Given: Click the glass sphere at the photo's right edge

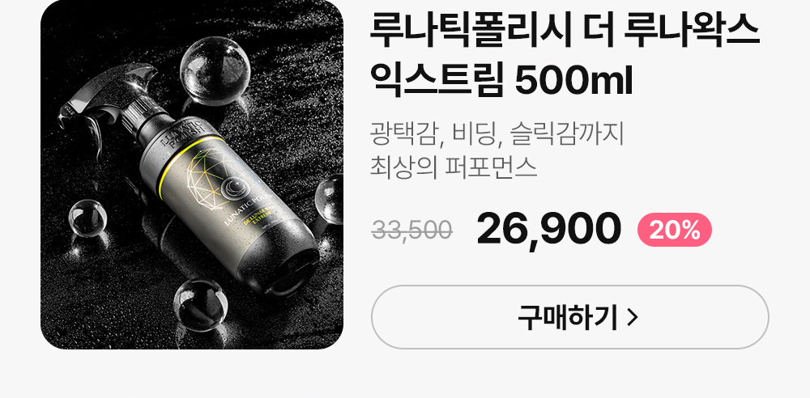Looking at the screenshot, I should click(x=330, y=201).
